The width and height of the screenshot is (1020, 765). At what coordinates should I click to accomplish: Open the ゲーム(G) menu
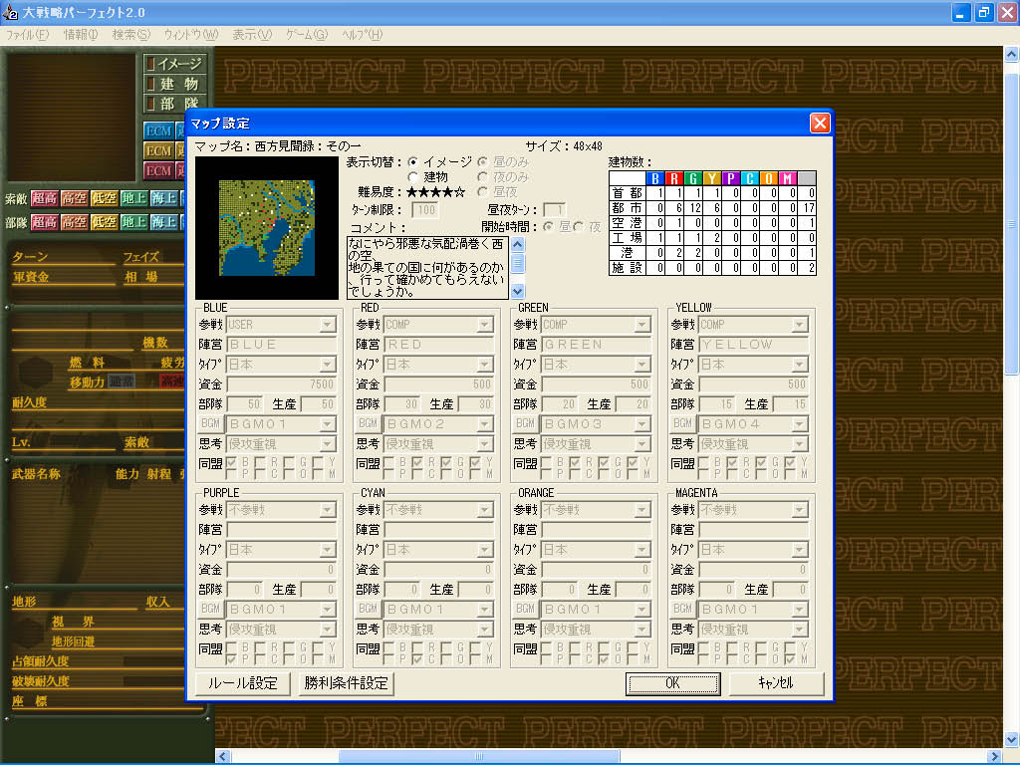(307, 35)
